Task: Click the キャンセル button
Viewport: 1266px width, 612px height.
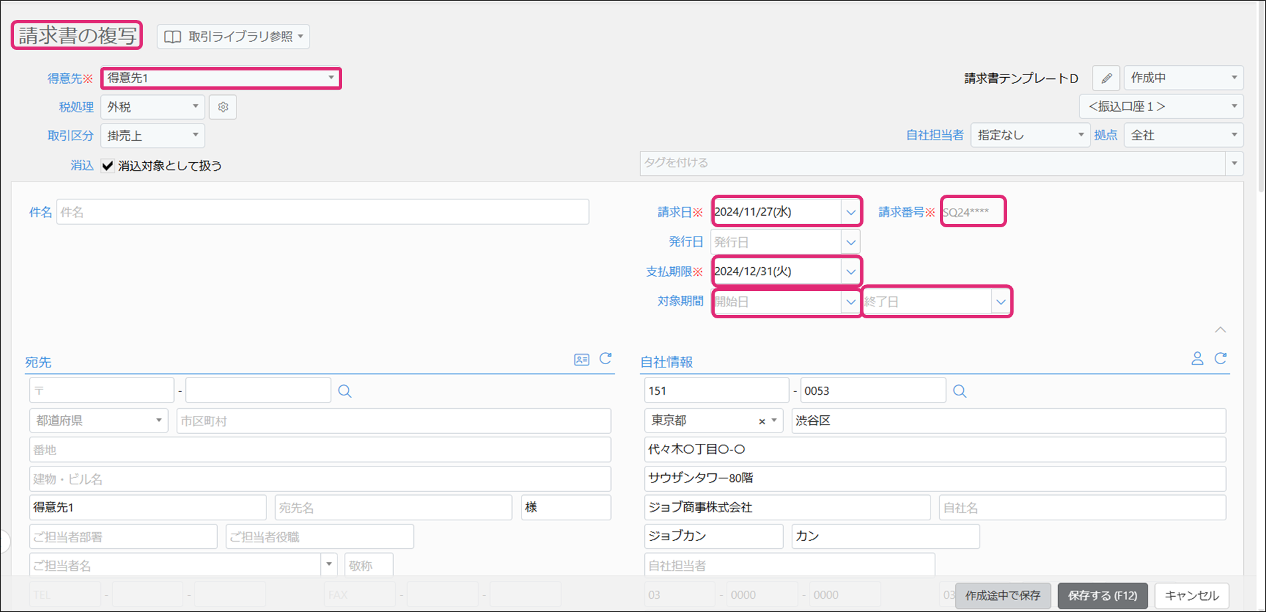Action: click(x=1191, y=595)
